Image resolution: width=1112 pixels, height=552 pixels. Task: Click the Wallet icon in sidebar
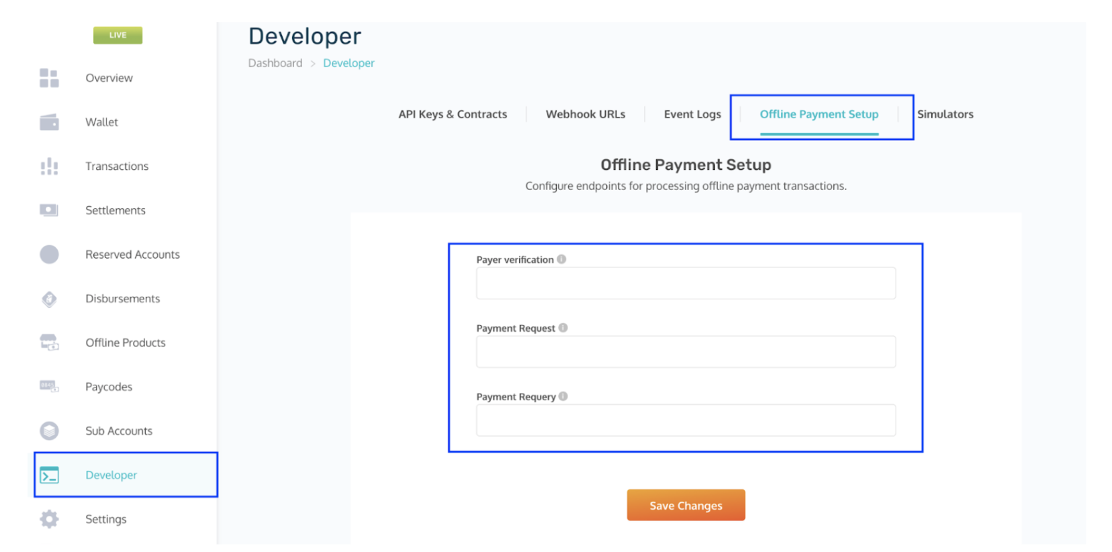[x=49, y=122]
